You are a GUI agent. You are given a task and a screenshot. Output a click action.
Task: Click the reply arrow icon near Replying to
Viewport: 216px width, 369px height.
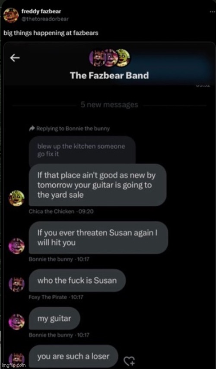[31, 128]
